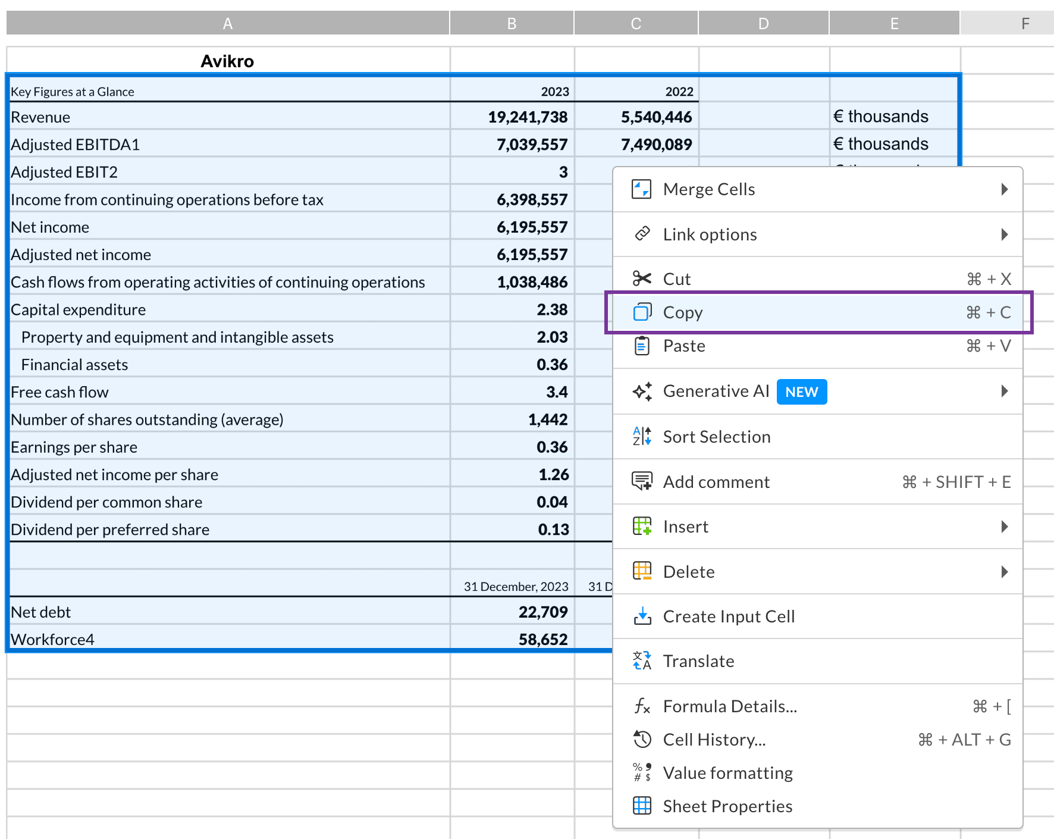Select Create Input Cell menu entry
Image resolution: width=1054 pixels, height=839 pixels.
point(818,616)
